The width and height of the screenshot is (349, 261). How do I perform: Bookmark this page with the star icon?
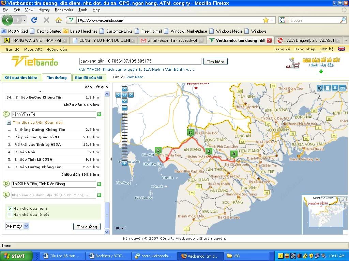(266, 20)
